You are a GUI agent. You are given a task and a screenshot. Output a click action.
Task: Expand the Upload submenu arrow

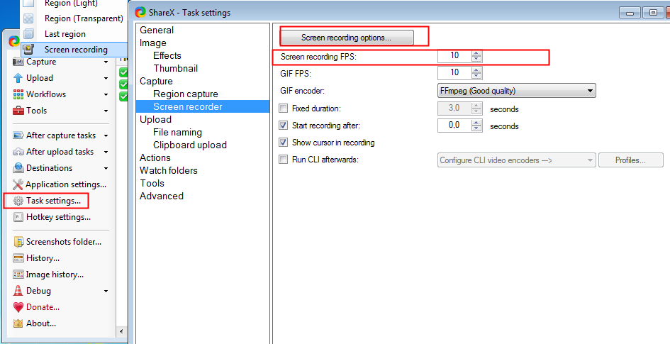tap(106, 79)
